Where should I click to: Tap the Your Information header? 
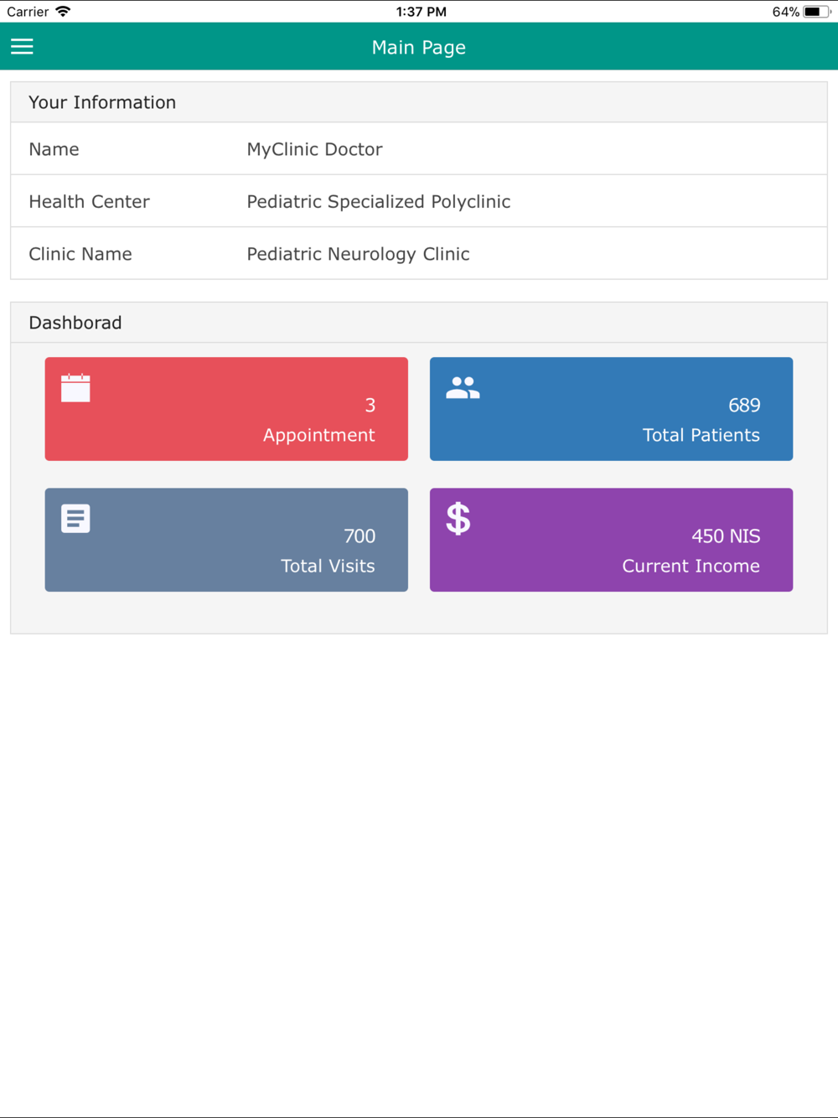[x=102, y=102]
